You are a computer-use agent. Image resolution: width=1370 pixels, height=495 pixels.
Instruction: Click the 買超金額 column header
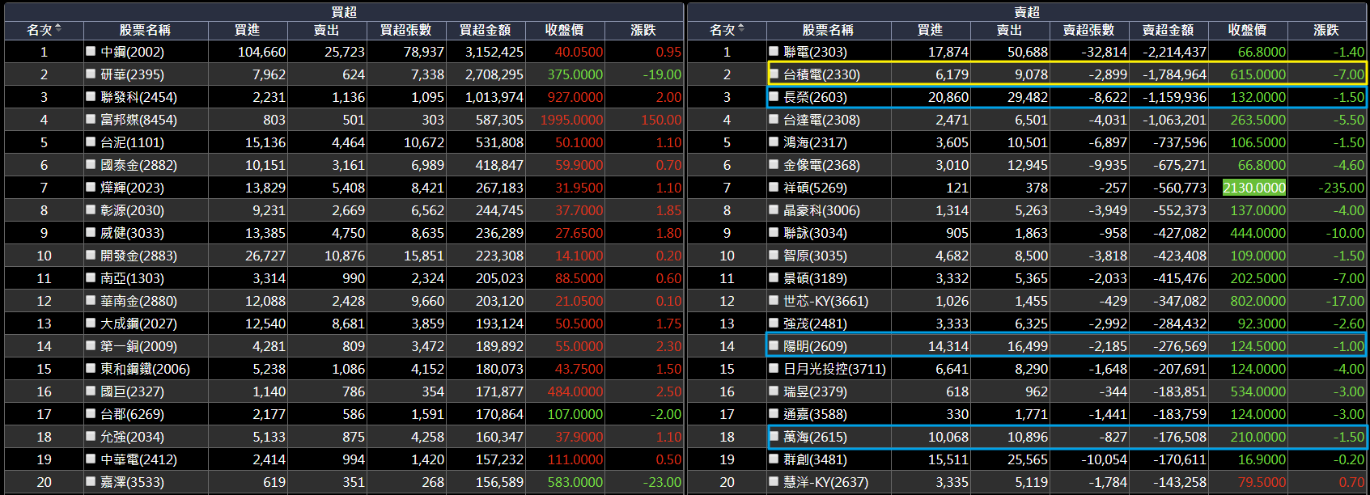(486, 30)
